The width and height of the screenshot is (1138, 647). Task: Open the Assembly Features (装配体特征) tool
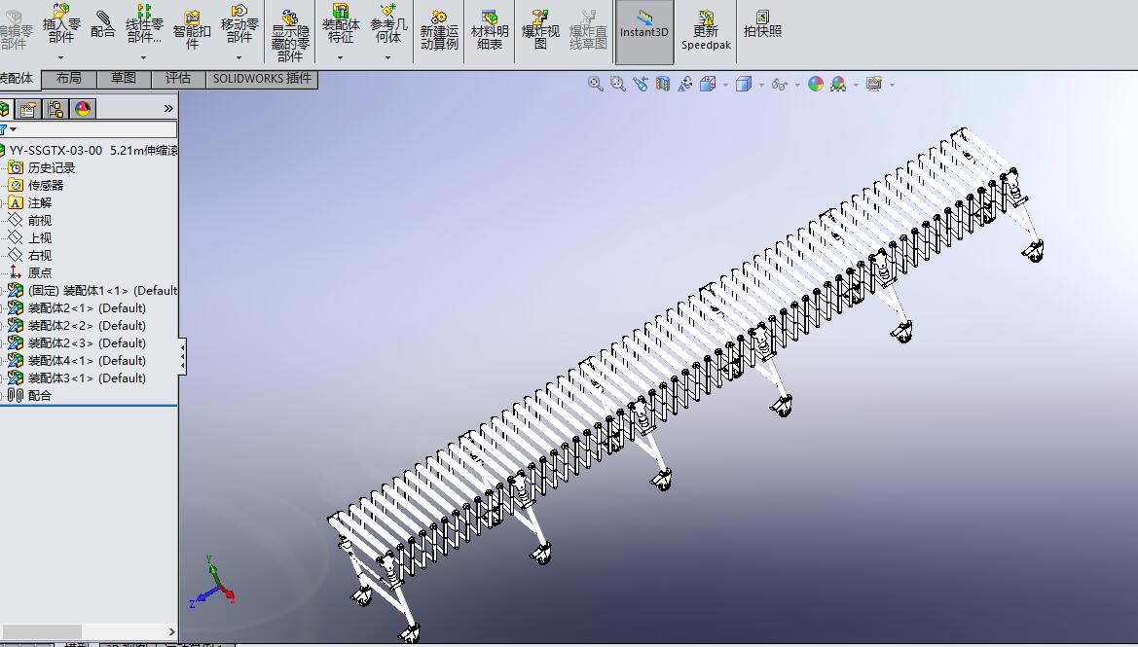tap(341, 23)
